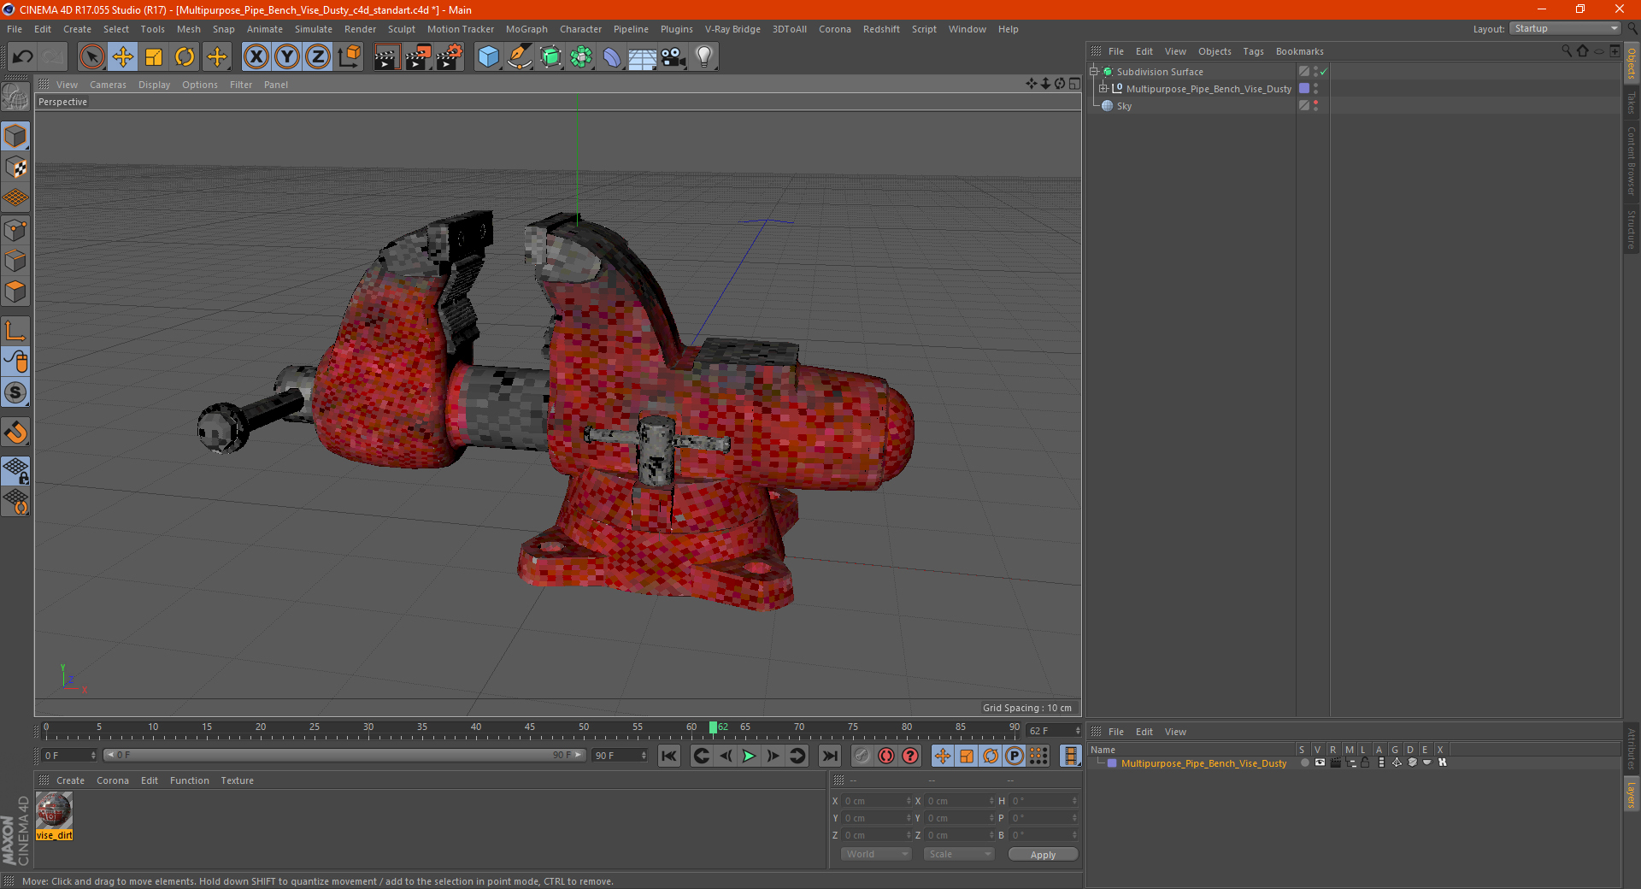Toggle green checkmark on Subdivision Surface
The image size is (1641, 889).
click(1324, 72)
